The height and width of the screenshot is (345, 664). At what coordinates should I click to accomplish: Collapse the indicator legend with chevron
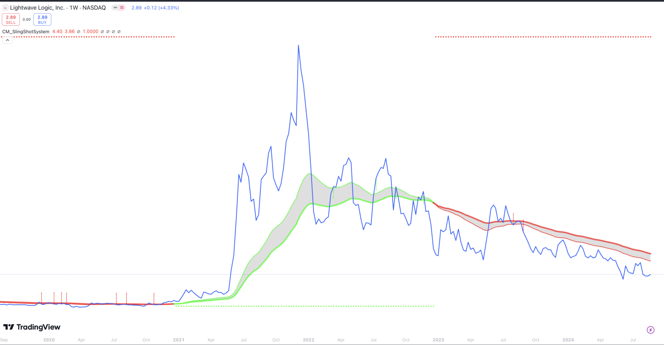7,40
